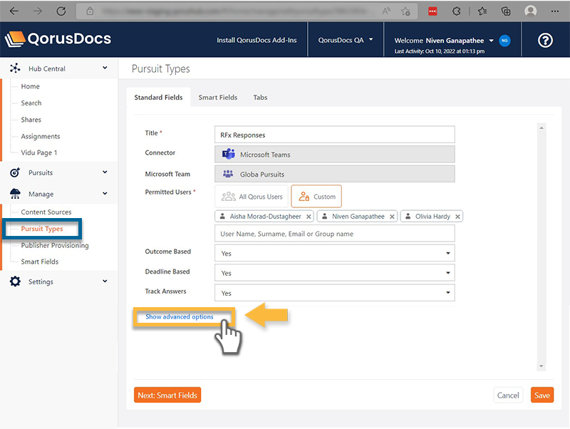Open Search in the sidebar
The height and width of the screenshot is (429, 570).
click(31, 103)
